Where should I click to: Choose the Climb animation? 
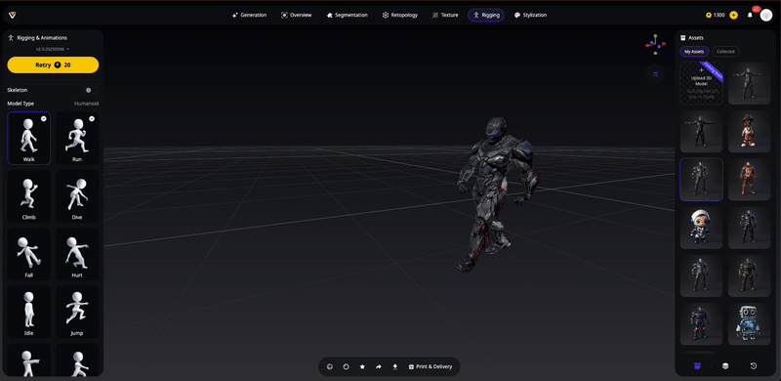[x=28, y=196]
